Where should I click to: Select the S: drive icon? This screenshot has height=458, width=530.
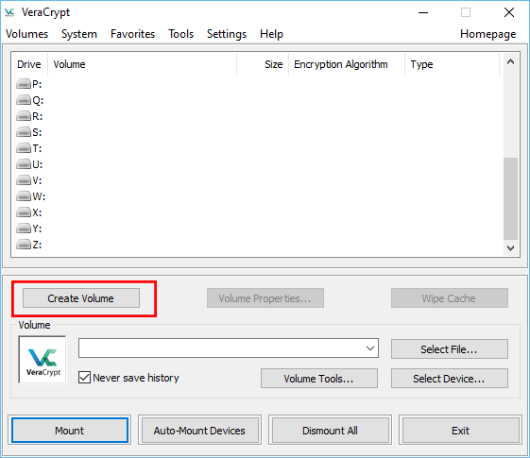click(24, 132)
